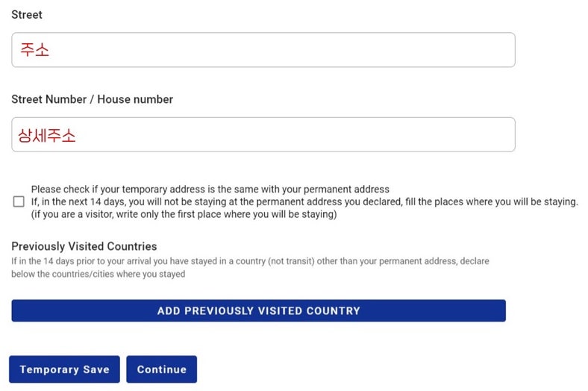
Task: Check the temporary address same as permanent checkbox
Action: (x=18, y=201)
